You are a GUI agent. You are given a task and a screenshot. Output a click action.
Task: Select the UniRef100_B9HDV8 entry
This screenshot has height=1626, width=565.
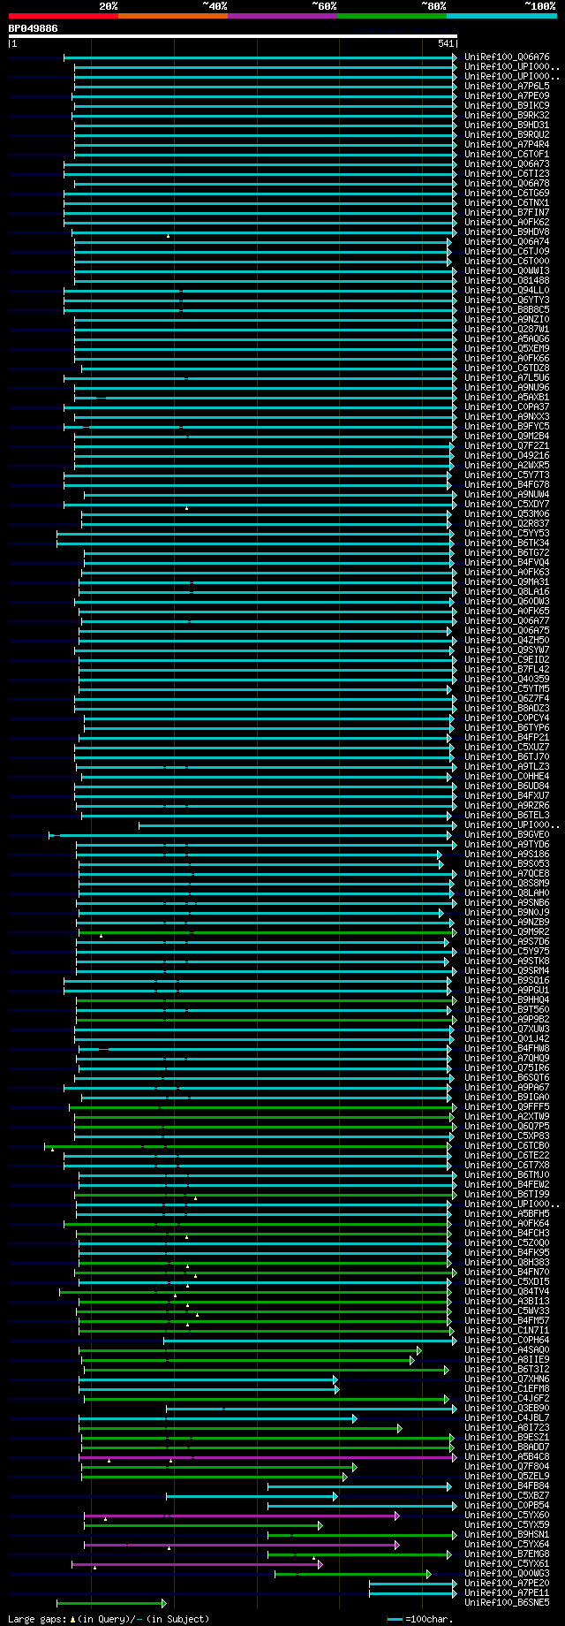tap(507, 232)
